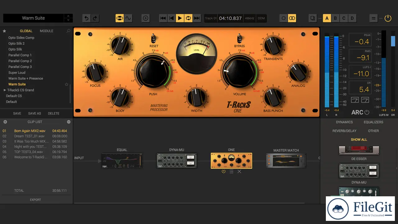Click the redo arrow button
398x224 pixels.
(x=95, y=18)
